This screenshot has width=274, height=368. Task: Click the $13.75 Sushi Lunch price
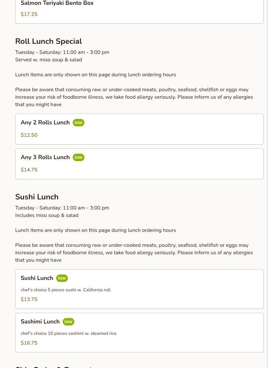(x=29, y=299)
